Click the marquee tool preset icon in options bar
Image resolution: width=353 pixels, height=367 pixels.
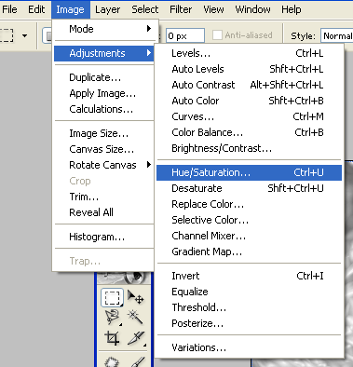(x=7, y=35)
